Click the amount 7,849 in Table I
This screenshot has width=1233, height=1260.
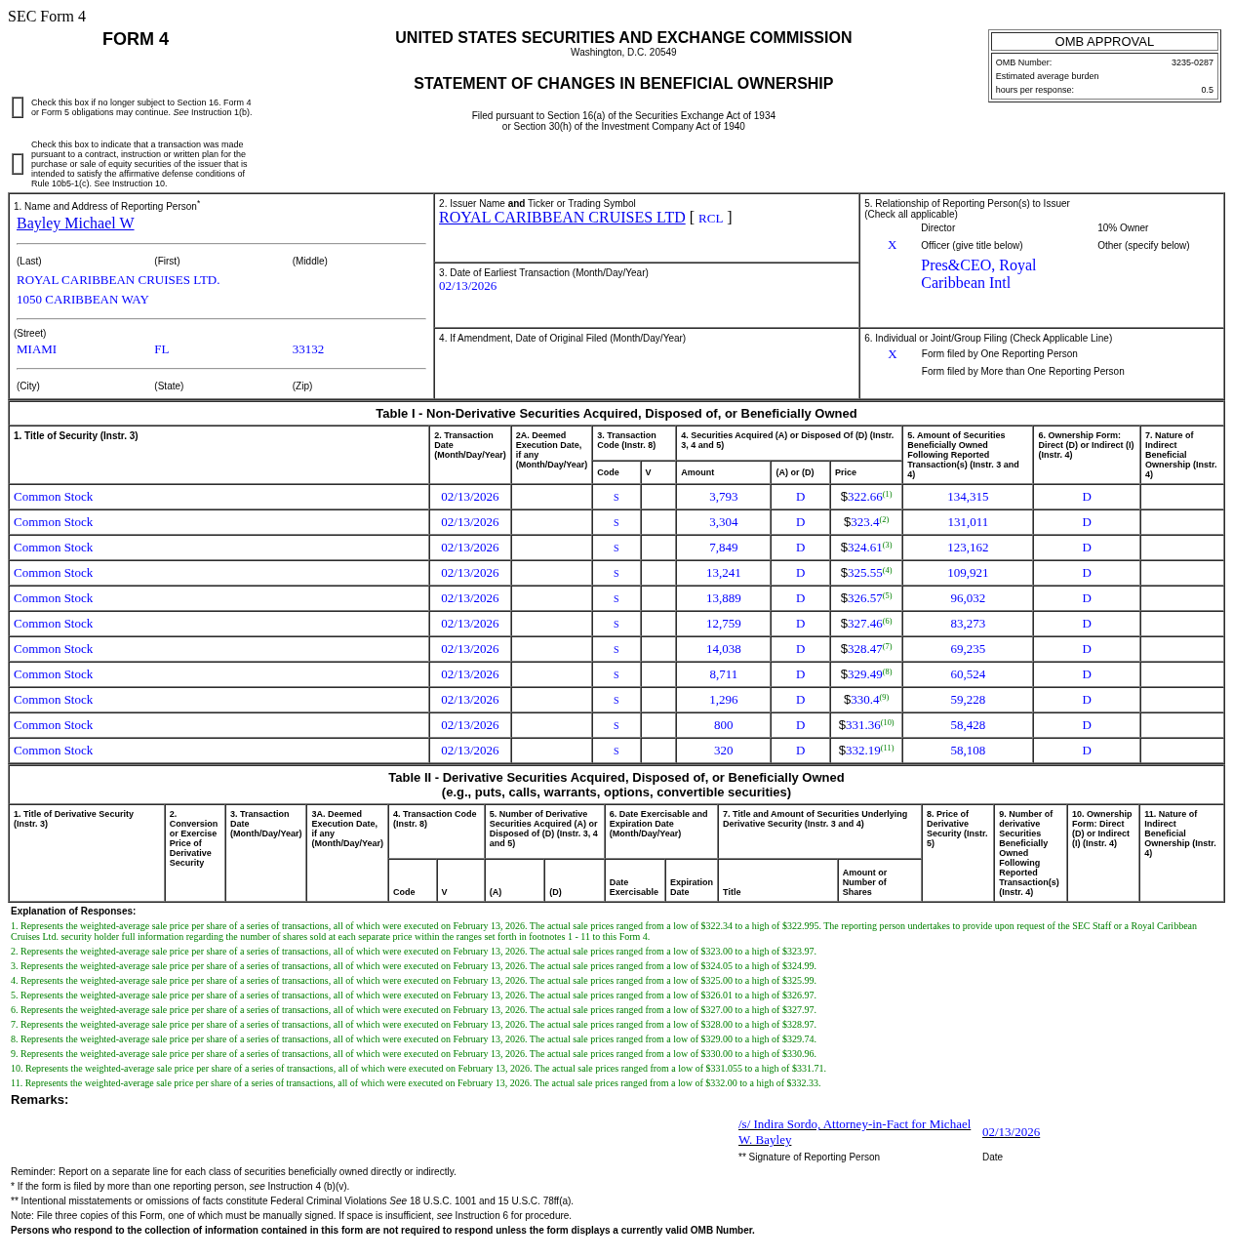point(724,548)
